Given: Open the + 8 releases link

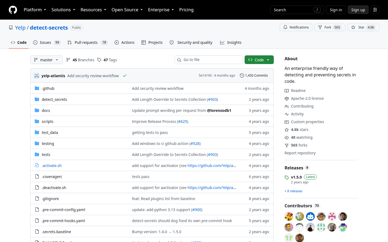Looking at the screenshot, I should [x=293, y=191].
